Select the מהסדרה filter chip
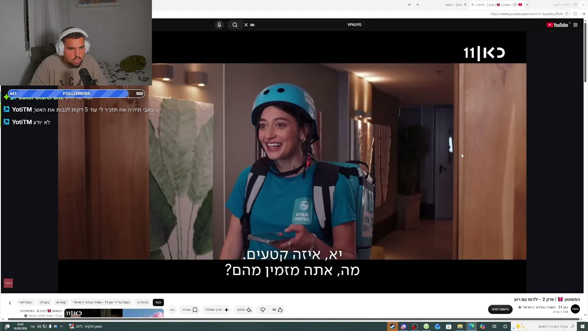The width and height of the screenshot is (588, 331). tap(143, 302)
